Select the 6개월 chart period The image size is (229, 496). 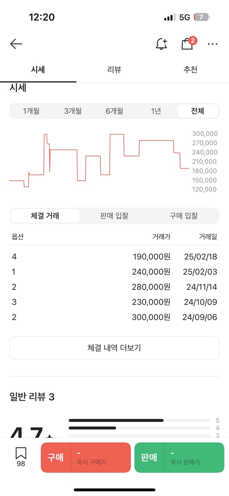(114, 111)
